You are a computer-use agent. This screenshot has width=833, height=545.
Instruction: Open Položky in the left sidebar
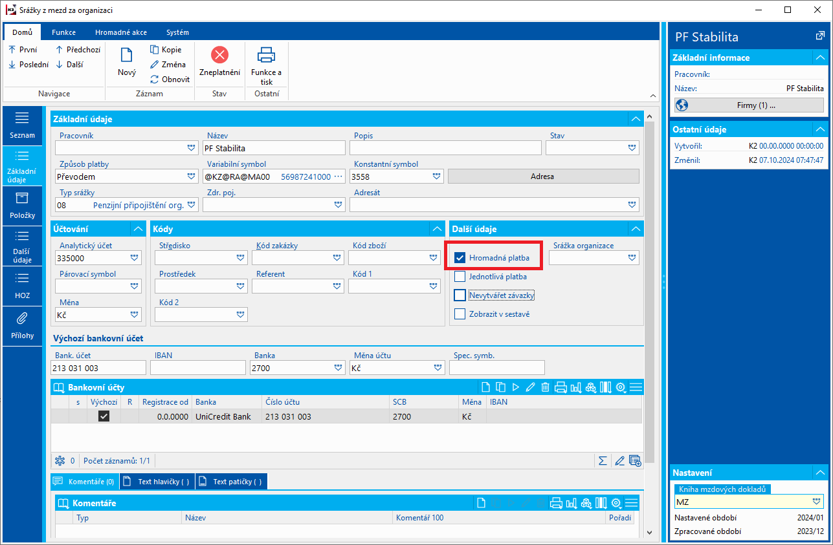[x=23, y=206]
